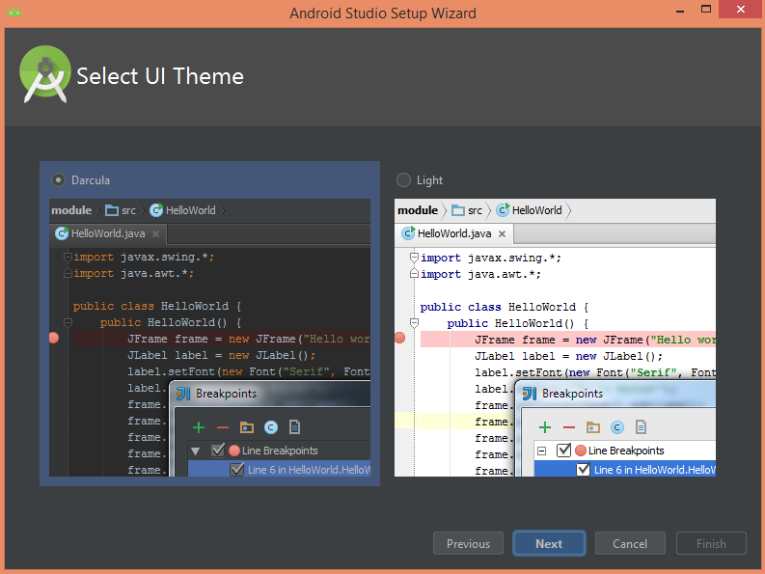Toggle Line Breakpoints checkbox in Light preview
This screenshot has width=765, height=574.
point(564,450)
